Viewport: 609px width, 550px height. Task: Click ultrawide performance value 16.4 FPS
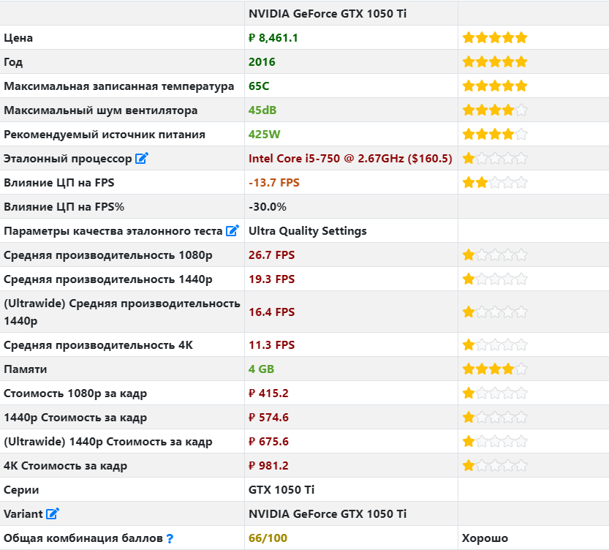point(271,312)
